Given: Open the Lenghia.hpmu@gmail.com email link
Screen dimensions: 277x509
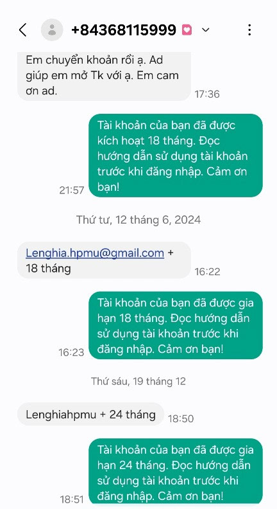Looking at the screenshot, I should pyautogui.click(x=95, y=253).
